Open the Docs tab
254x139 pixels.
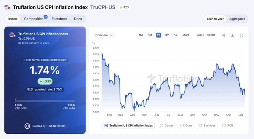click(x=78, y=19)
